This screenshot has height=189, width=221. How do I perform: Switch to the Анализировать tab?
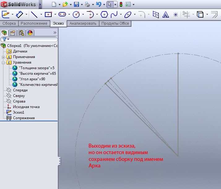[83, 23]
